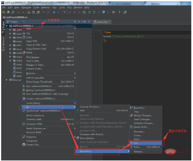Click Push... in the Repository submenu
The height and width of the screenshot is (161, 193).
pyautogui.click(x=137, y=147)
